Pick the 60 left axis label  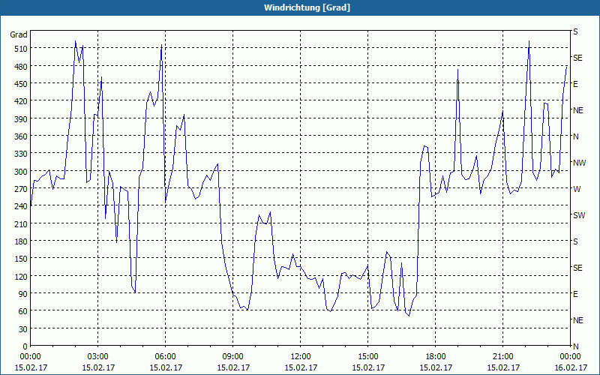point(23,311)
